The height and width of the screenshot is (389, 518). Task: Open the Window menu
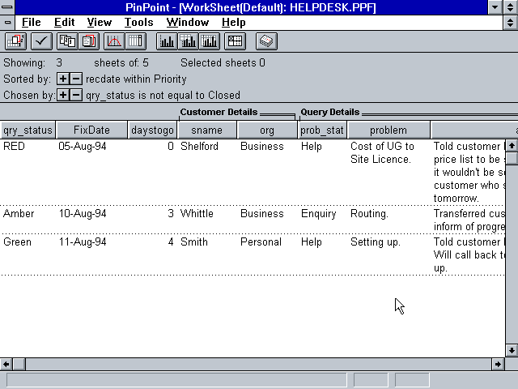[187, 23]
